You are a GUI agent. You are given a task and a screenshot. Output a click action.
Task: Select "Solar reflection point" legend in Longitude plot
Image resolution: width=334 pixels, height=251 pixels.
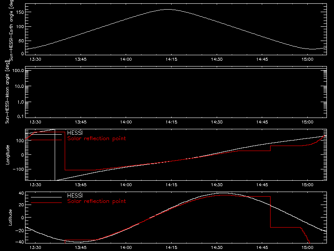[x=96, y=138]
